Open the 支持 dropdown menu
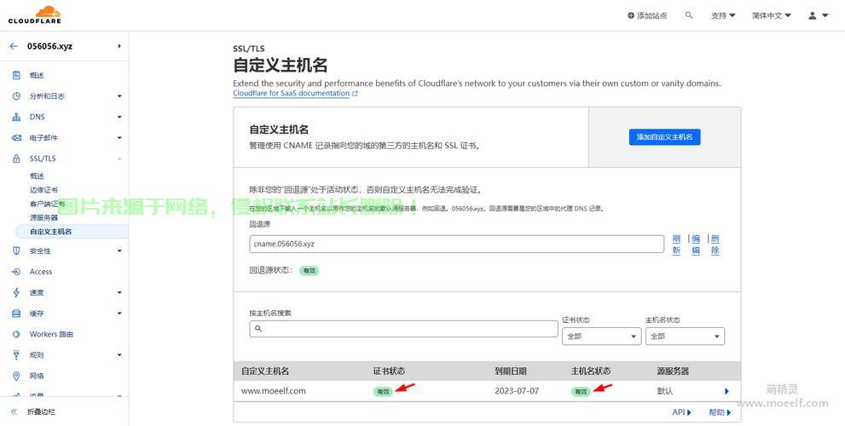 tap(723, 15)
